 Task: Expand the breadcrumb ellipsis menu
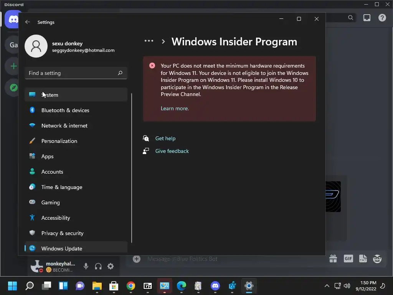(x=149, y=41)
